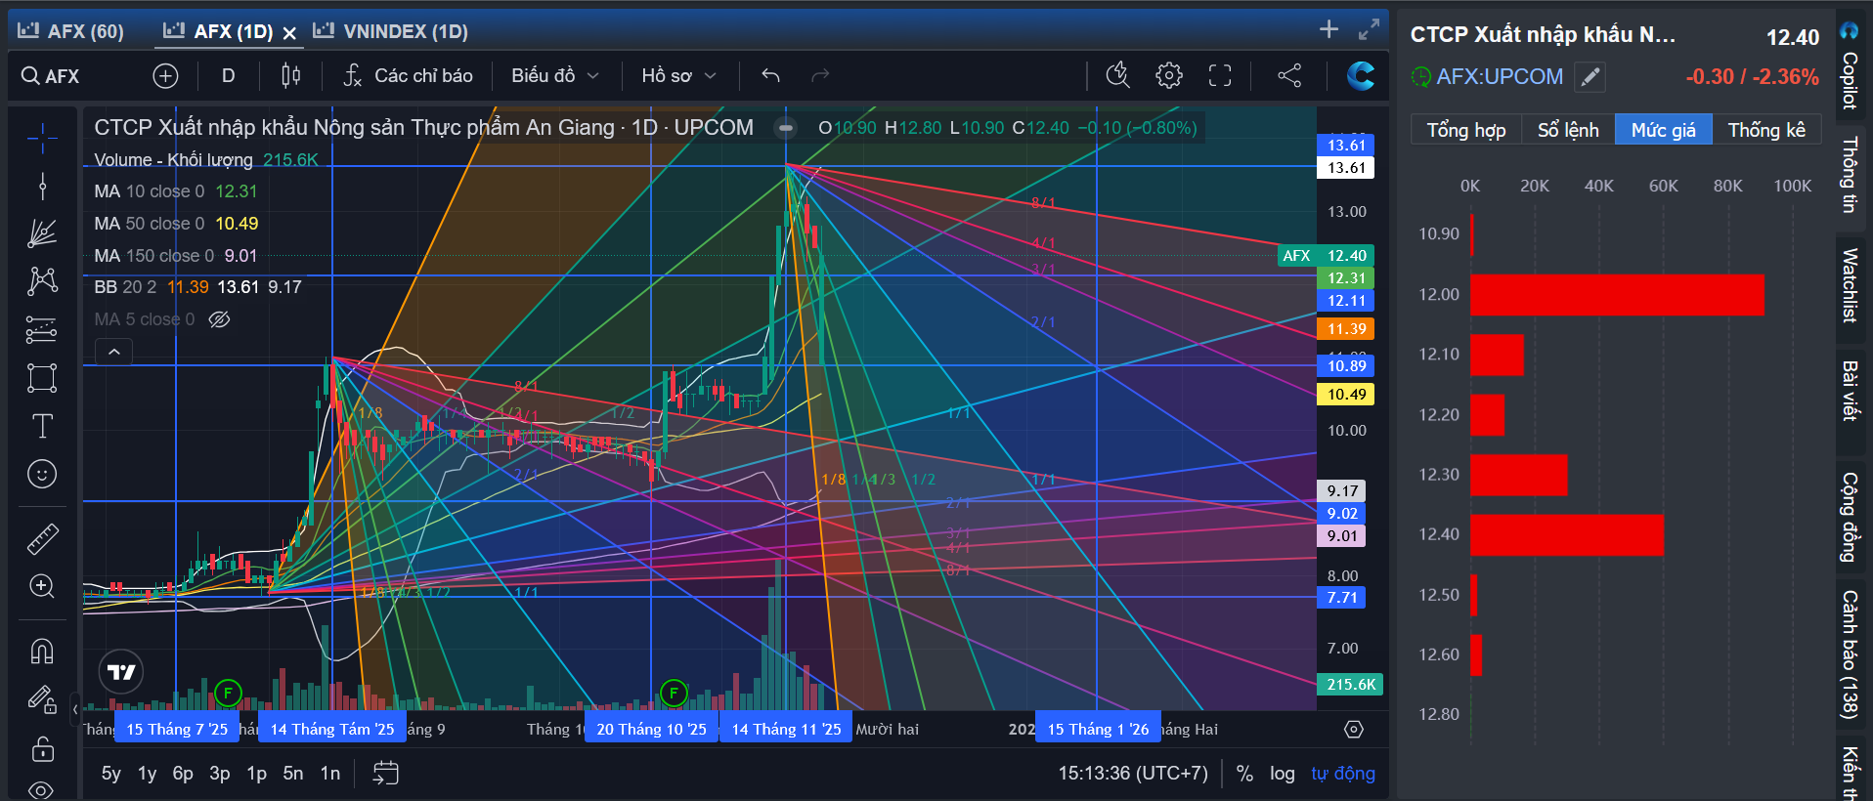Screen dimensions: 1873x801
Task: Select the ruler measure tool
Action: [42, 538]
